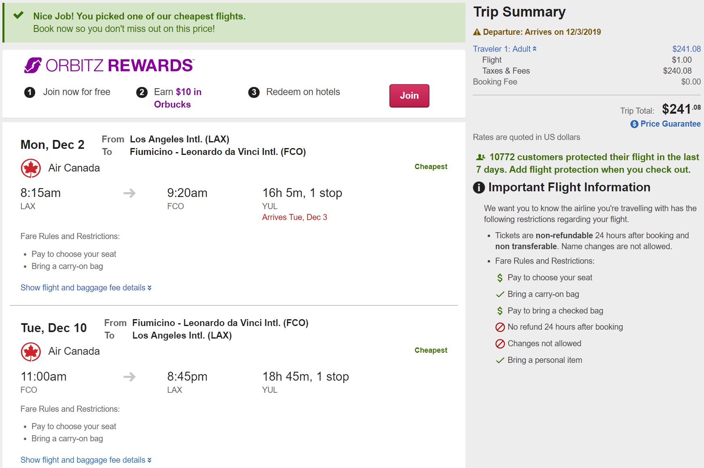Click the Air Canada logo on return flight
This screenshot has width=704, height=468.
click(x=31, y=352)
